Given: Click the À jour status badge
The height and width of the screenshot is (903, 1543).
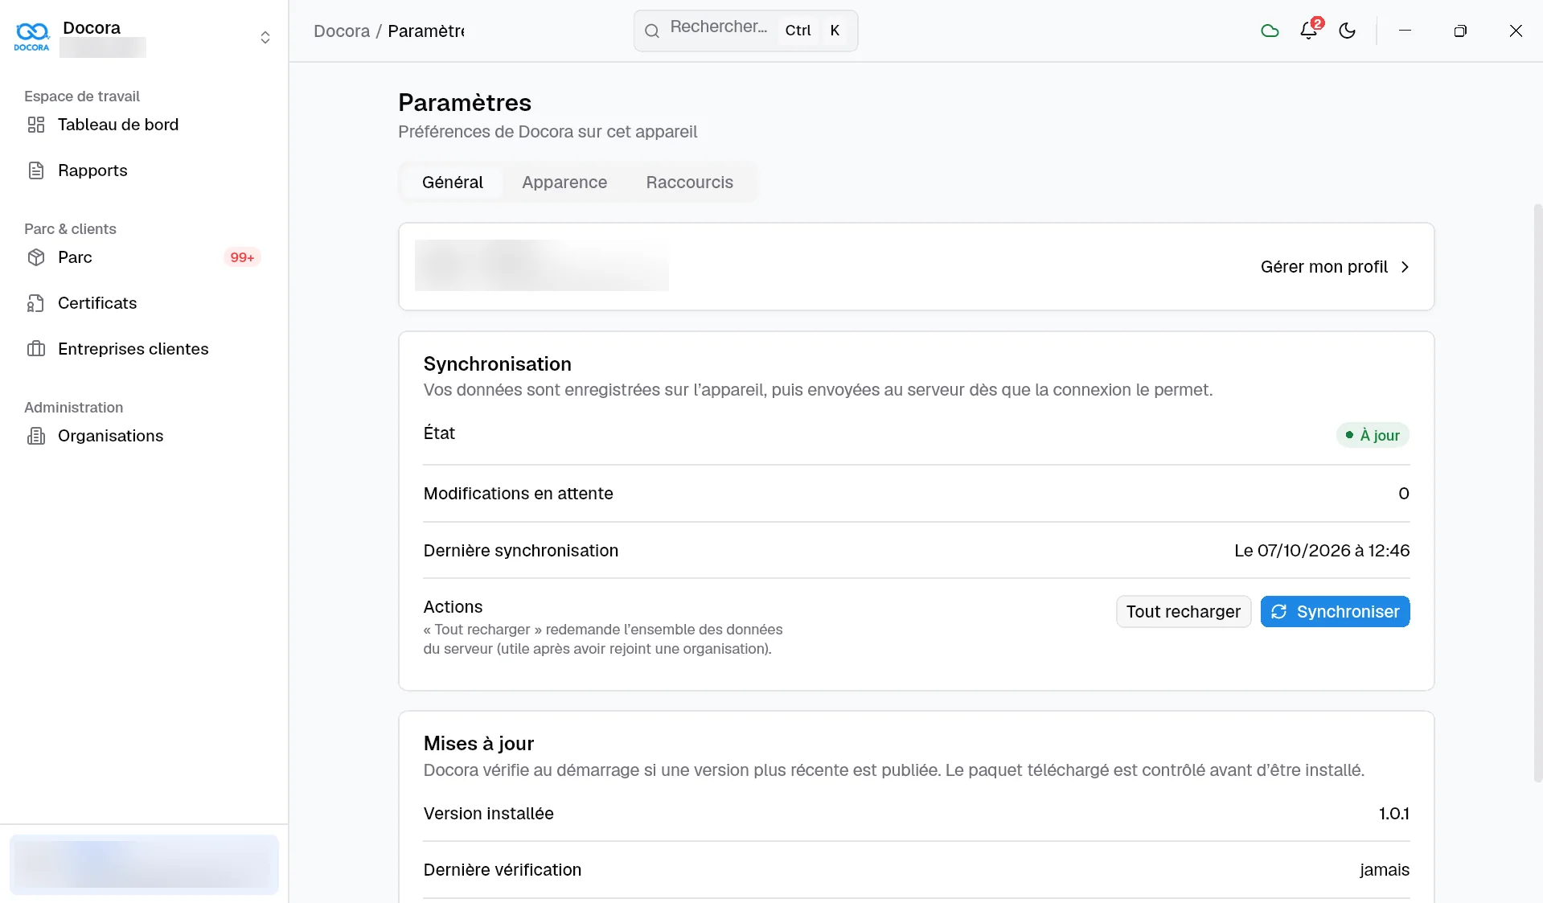Looking at the screenshot, I should coord(1373,435).
